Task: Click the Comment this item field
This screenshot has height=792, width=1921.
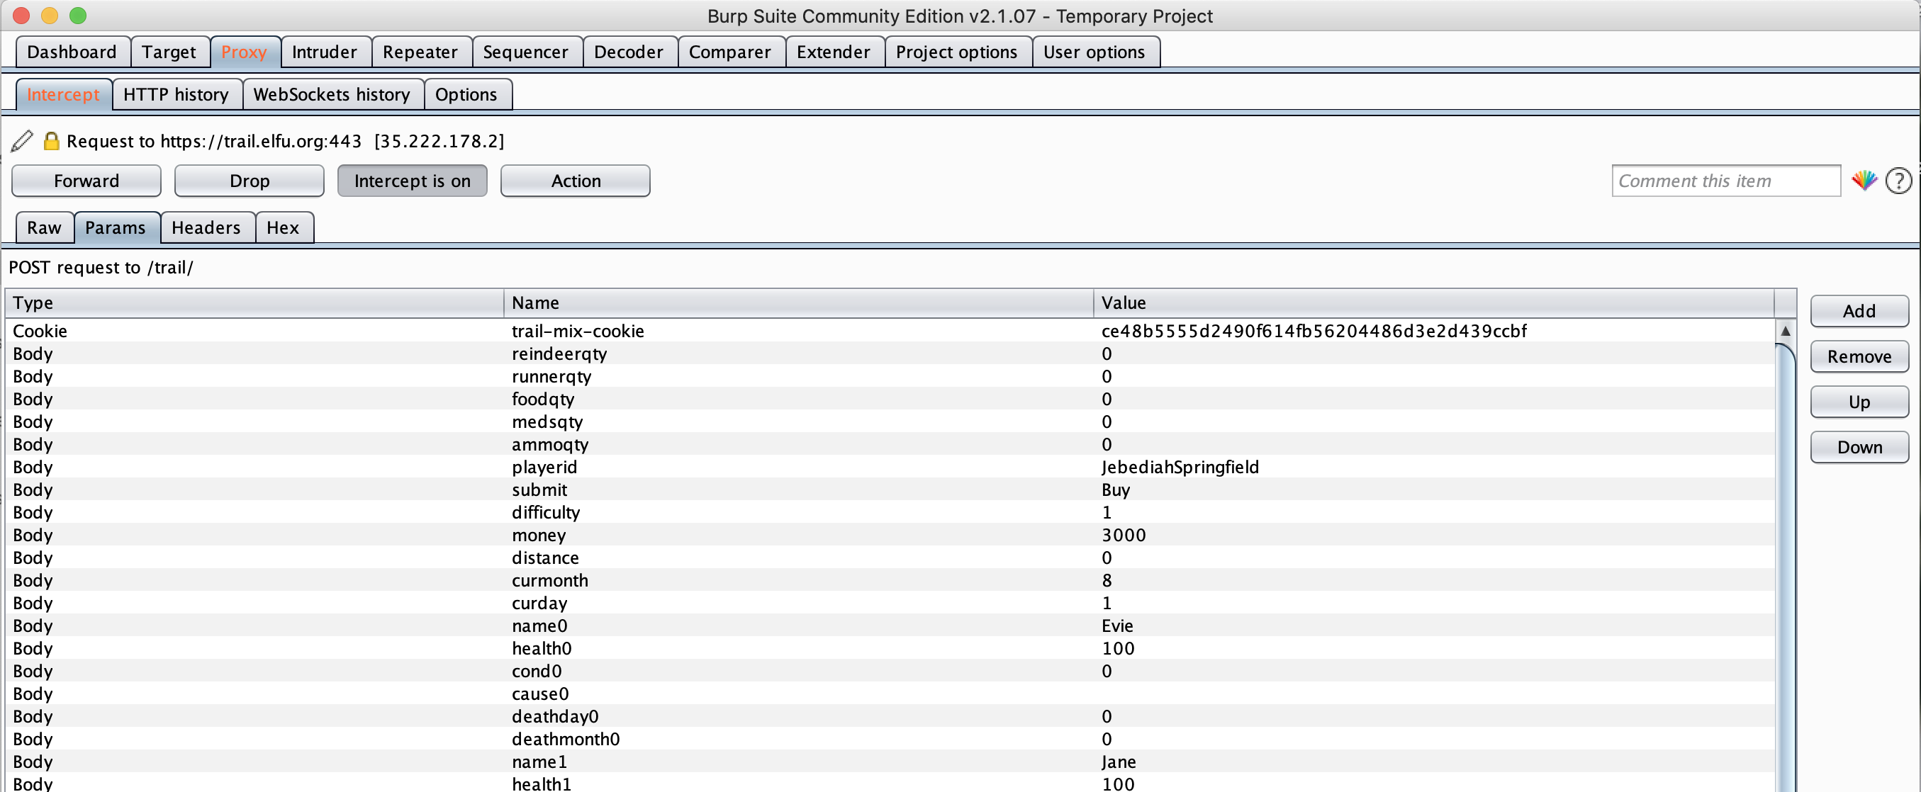Action: (1725, 181)
